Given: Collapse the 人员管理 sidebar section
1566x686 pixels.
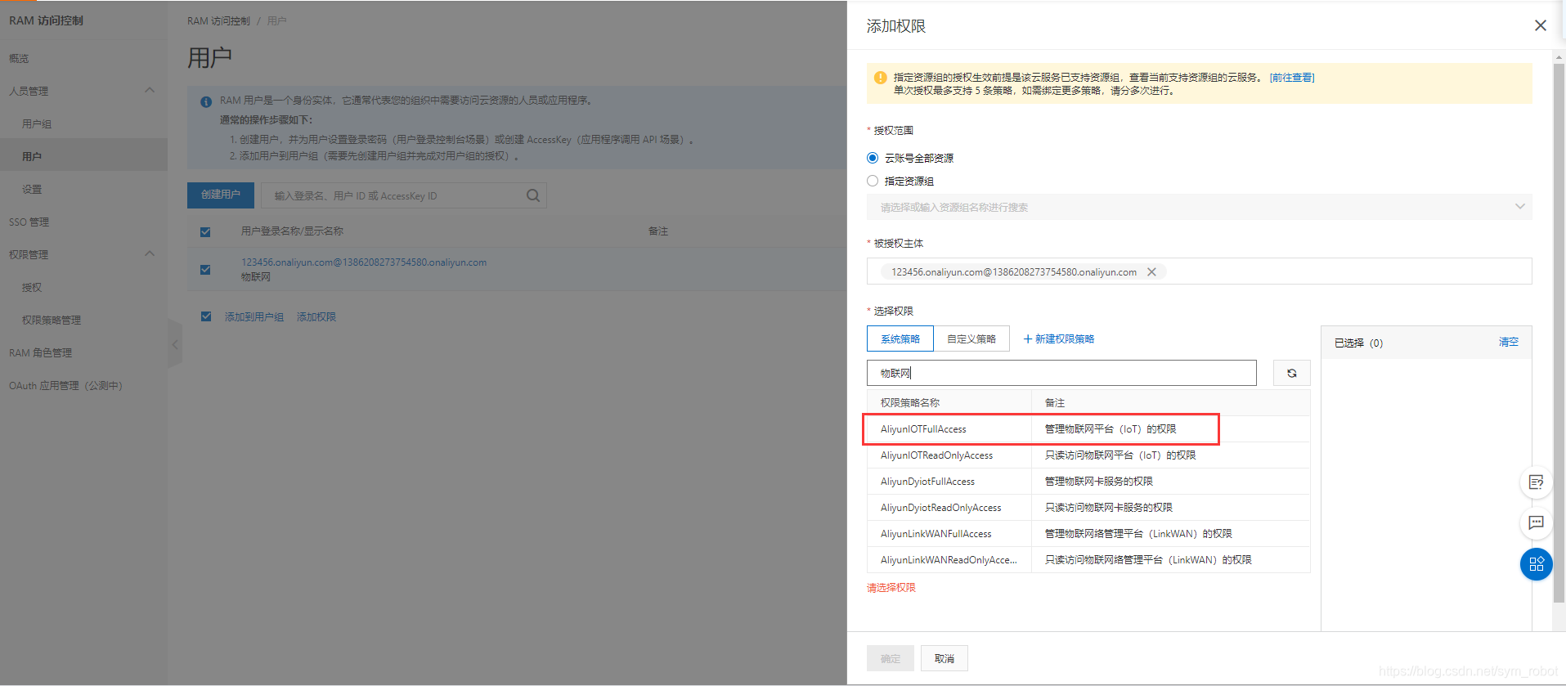Looking at the screenshot, I should tap(150, 90).
